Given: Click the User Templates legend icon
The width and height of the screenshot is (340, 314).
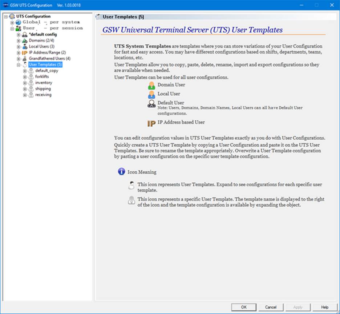Looking at the screenshot, I should tap(131, 186).
